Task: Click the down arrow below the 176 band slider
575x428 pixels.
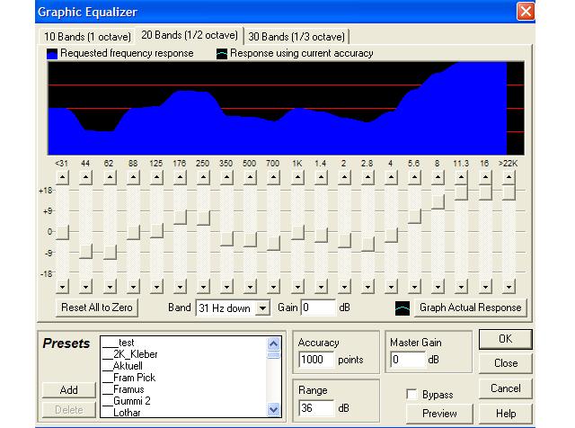Action: tap(180, 286)
